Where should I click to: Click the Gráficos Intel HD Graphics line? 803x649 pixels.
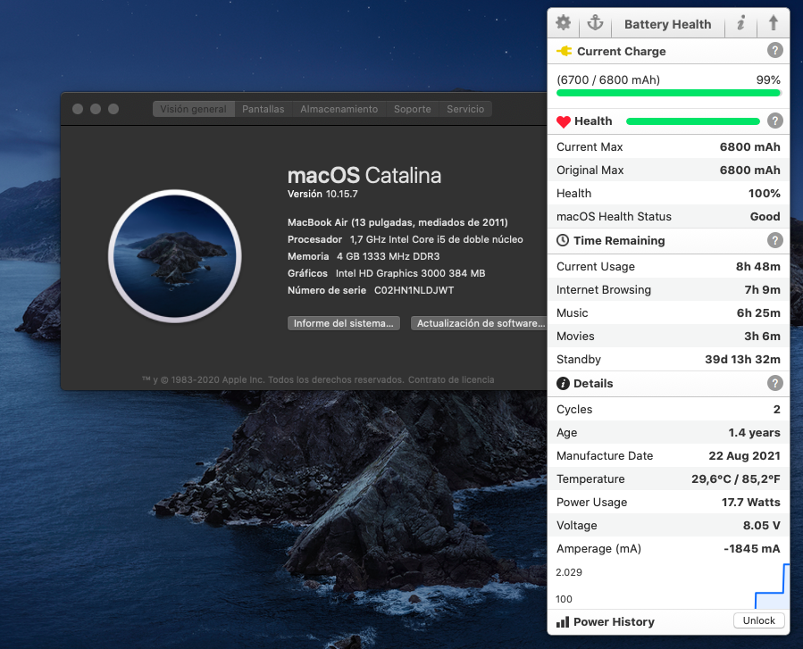(386, 273)
